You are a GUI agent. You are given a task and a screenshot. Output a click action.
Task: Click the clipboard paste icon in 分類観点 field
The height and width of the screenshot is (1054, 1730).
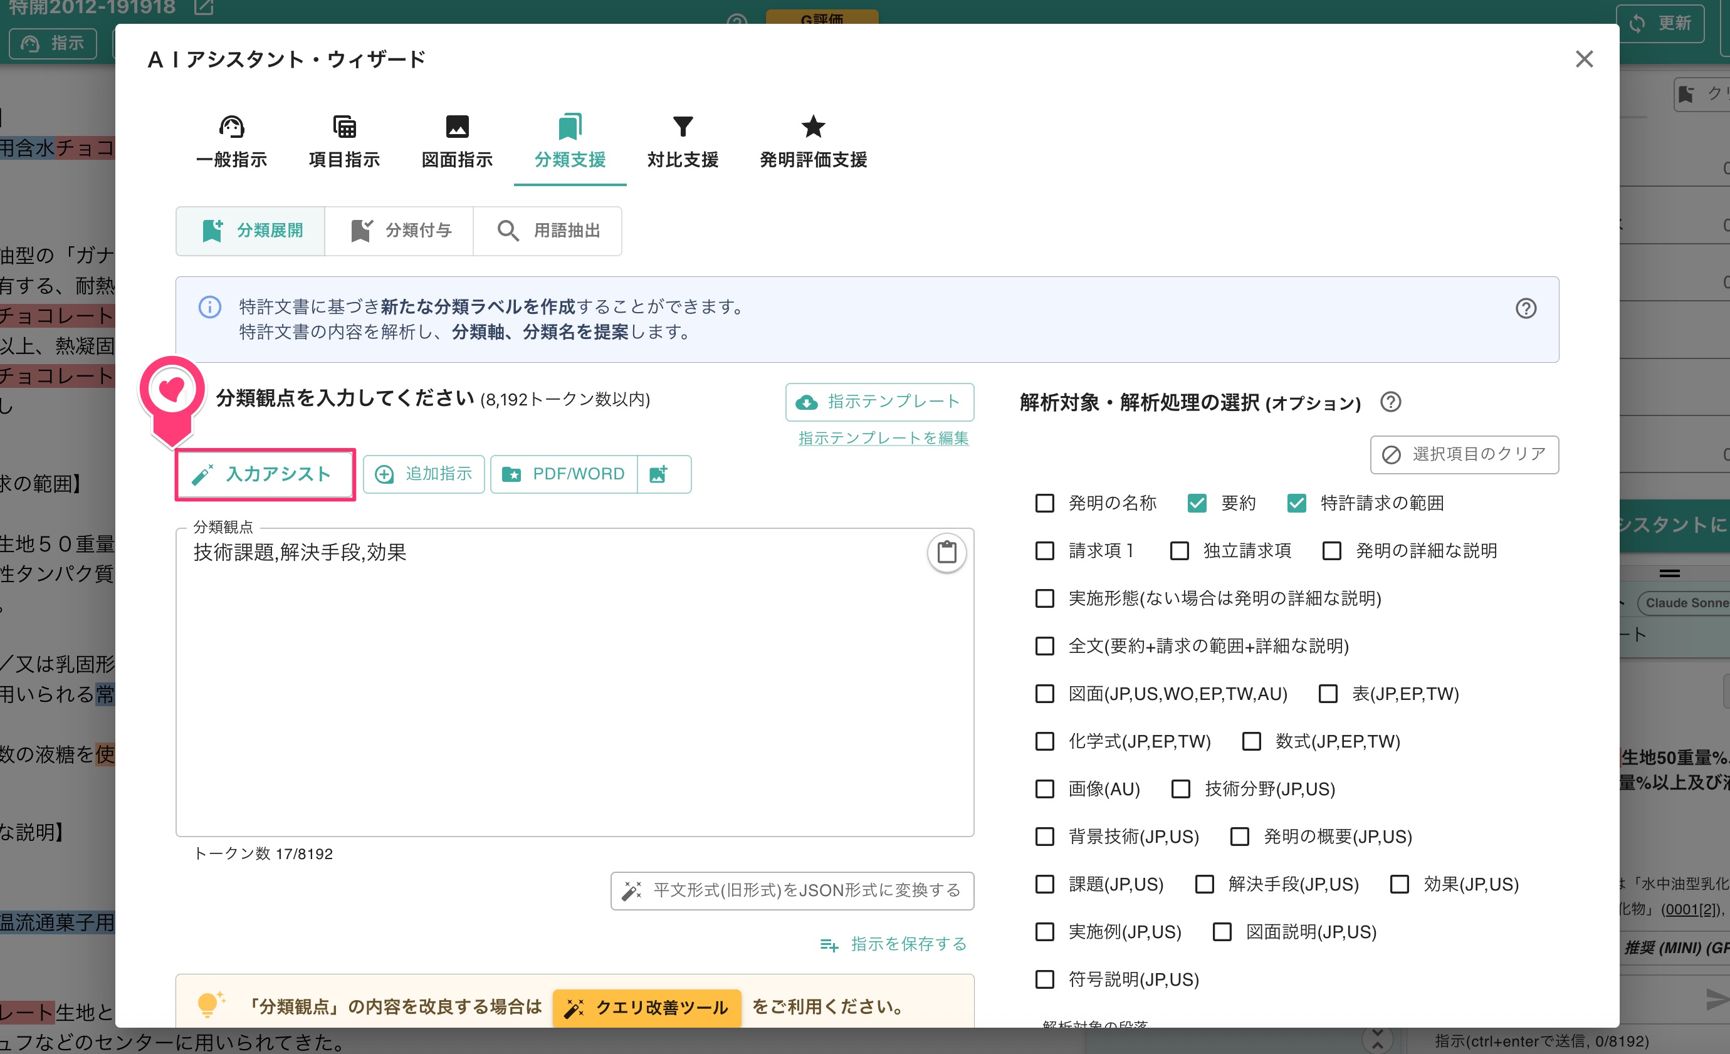coord(946,553)
